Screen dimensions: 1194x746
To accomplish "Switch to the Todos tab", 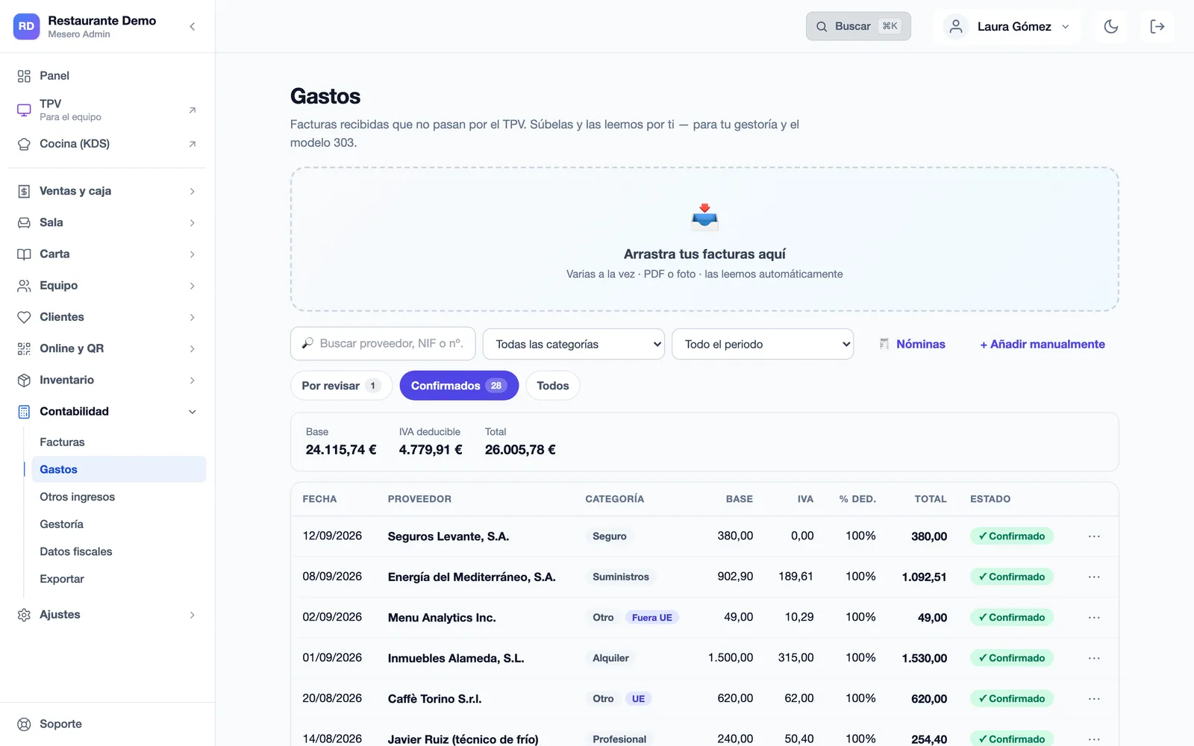I will pos(553,386).
